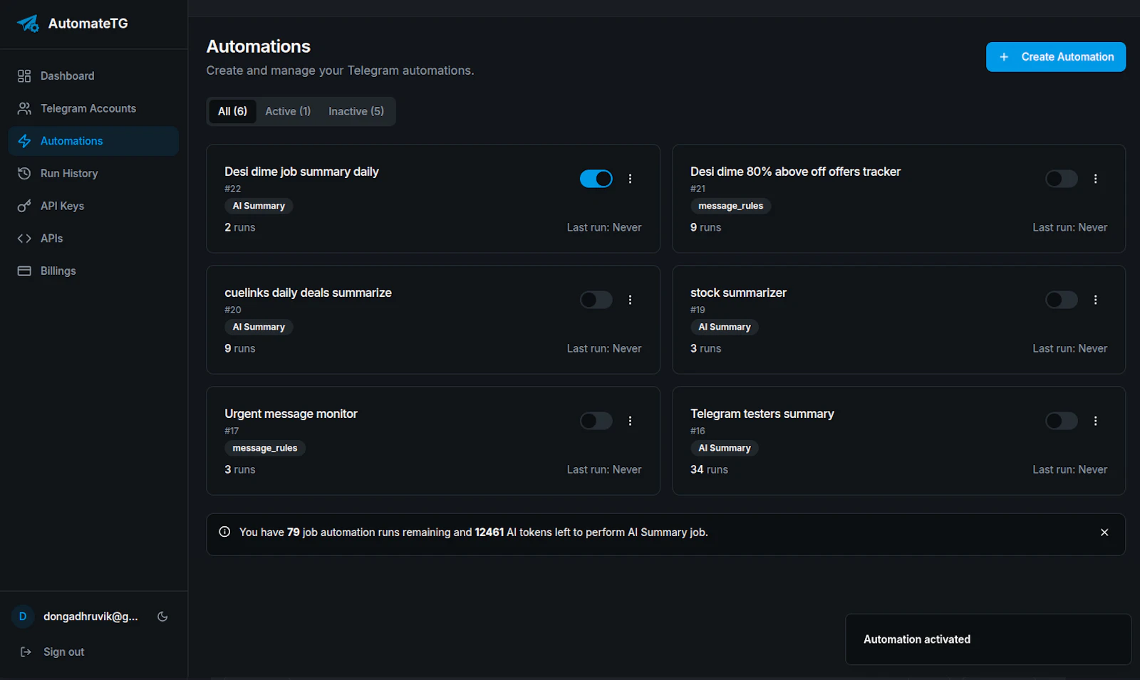Screen dimensions: 1140x680
Task: Switch to the Active (1) tab
Action: (x=288, y=111)
